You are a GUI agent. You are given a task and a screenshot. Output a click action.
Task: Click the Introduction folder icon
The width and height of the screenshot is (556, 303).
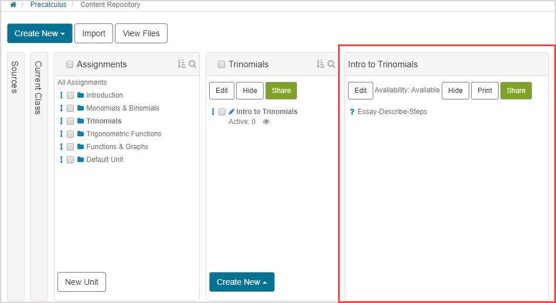pyautogui.click(x=81, y=95)
